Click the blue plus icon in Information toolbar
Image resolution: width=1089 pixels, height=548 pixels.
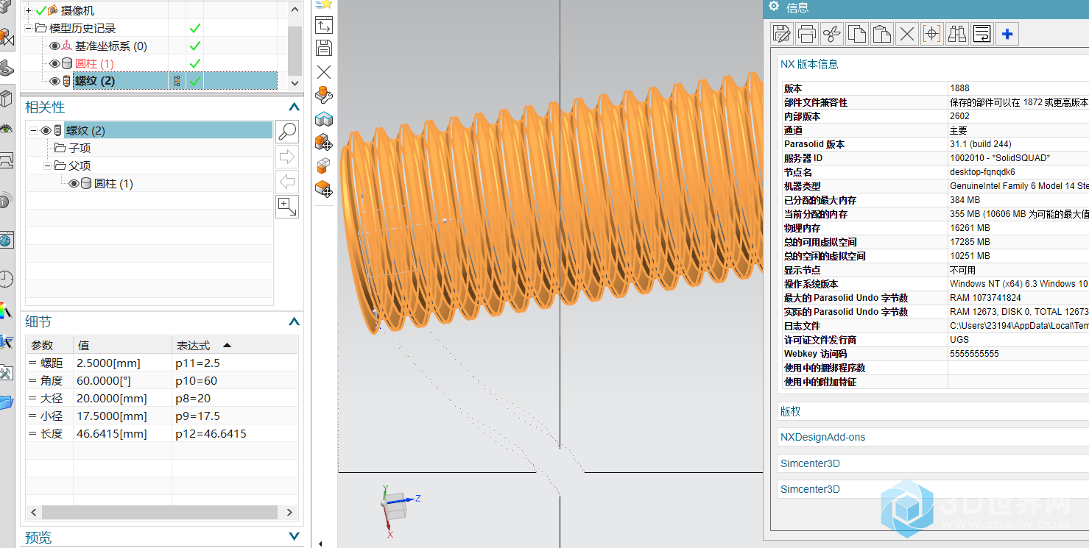pos(1007,33)
